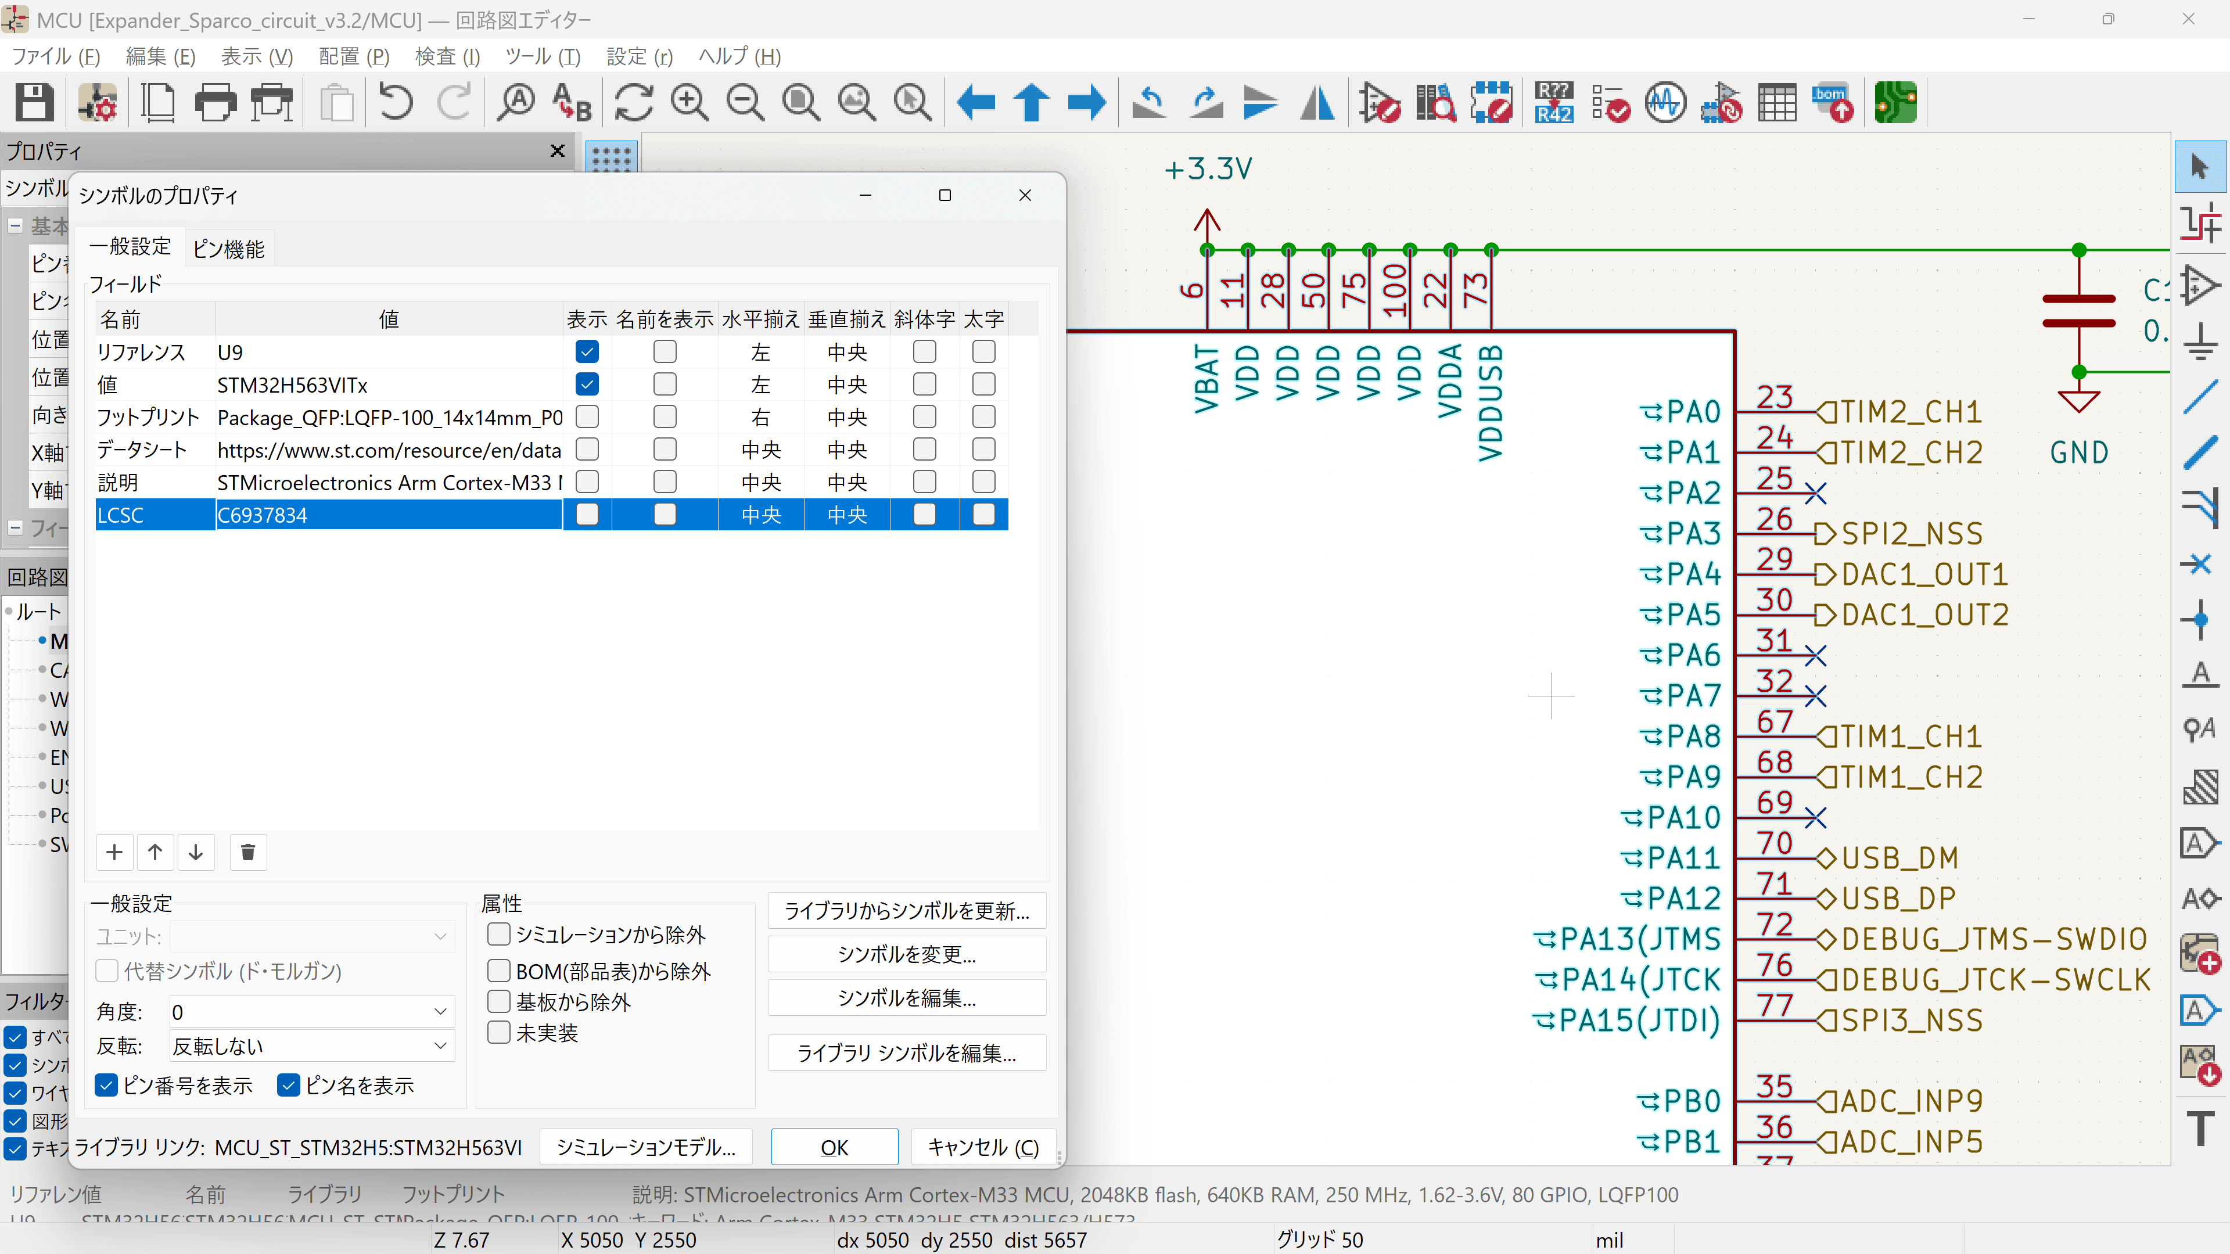This screenshot has width=2230, height=1254.
Task: Uncheck show for 値 row
Action: 587,385
